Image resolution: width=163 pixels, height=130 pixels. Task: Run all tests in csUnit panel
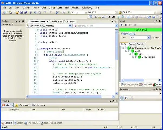pos(121,25)
